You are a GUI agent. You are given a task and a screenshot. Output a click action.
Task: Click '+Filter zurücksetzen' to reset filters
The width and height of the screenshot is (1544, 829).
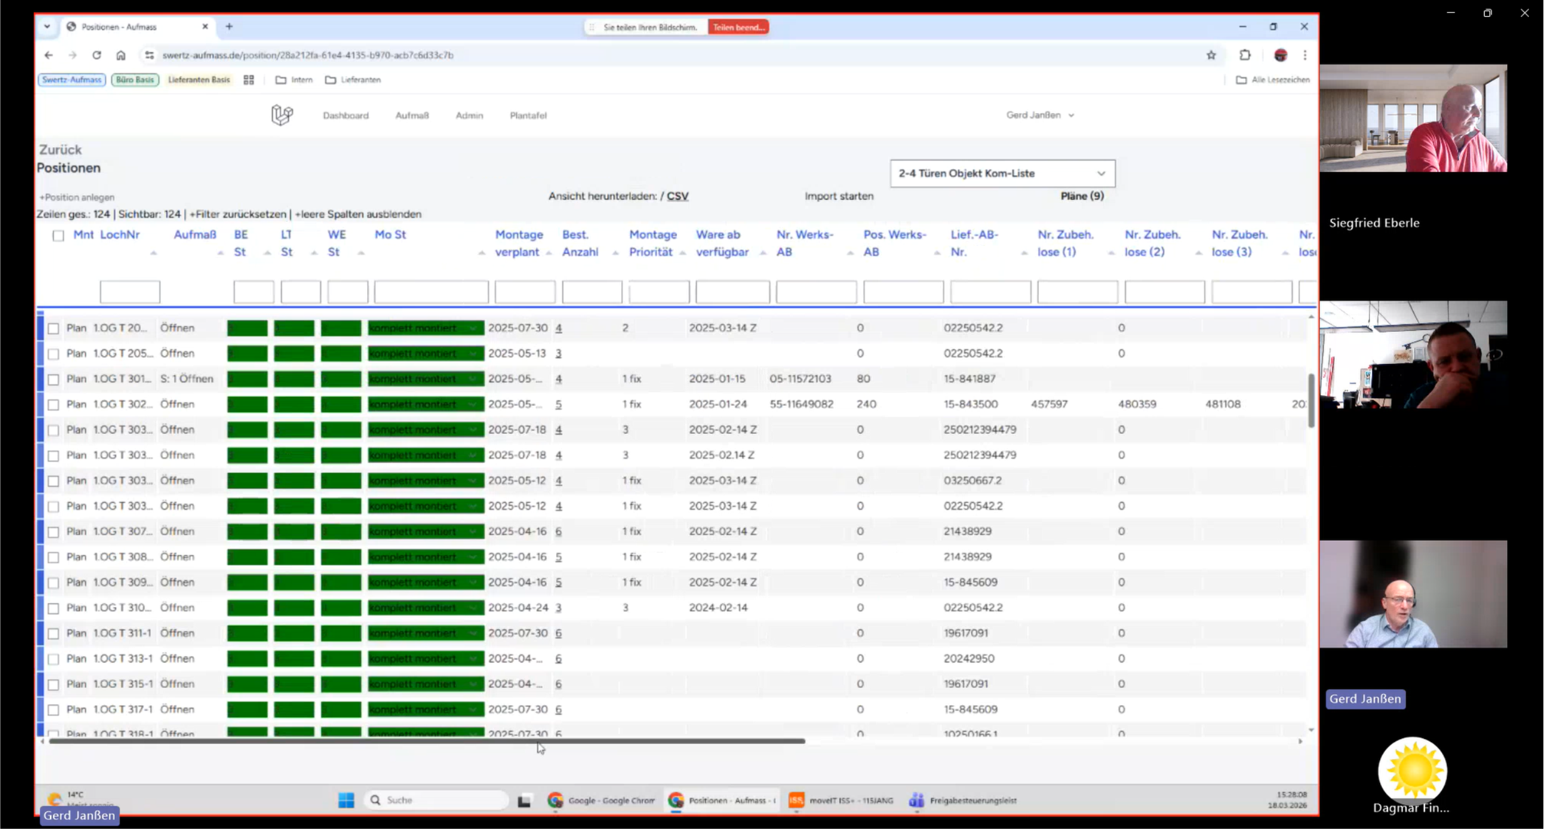coord(237,214)
